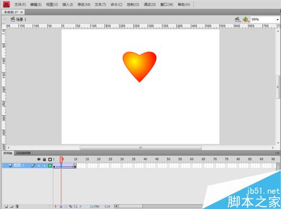The width and height of the screenshot is (281, 209).
Task: Open the 编辑(E) menu
Action: tap(36, 4)
